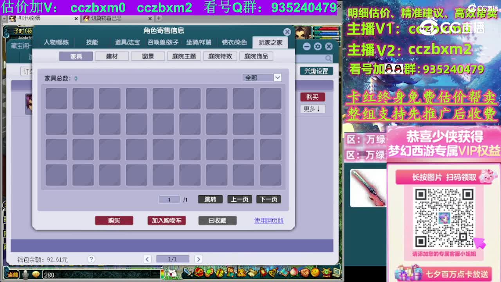Click the character portrait avatar top right

pos(303,33)
